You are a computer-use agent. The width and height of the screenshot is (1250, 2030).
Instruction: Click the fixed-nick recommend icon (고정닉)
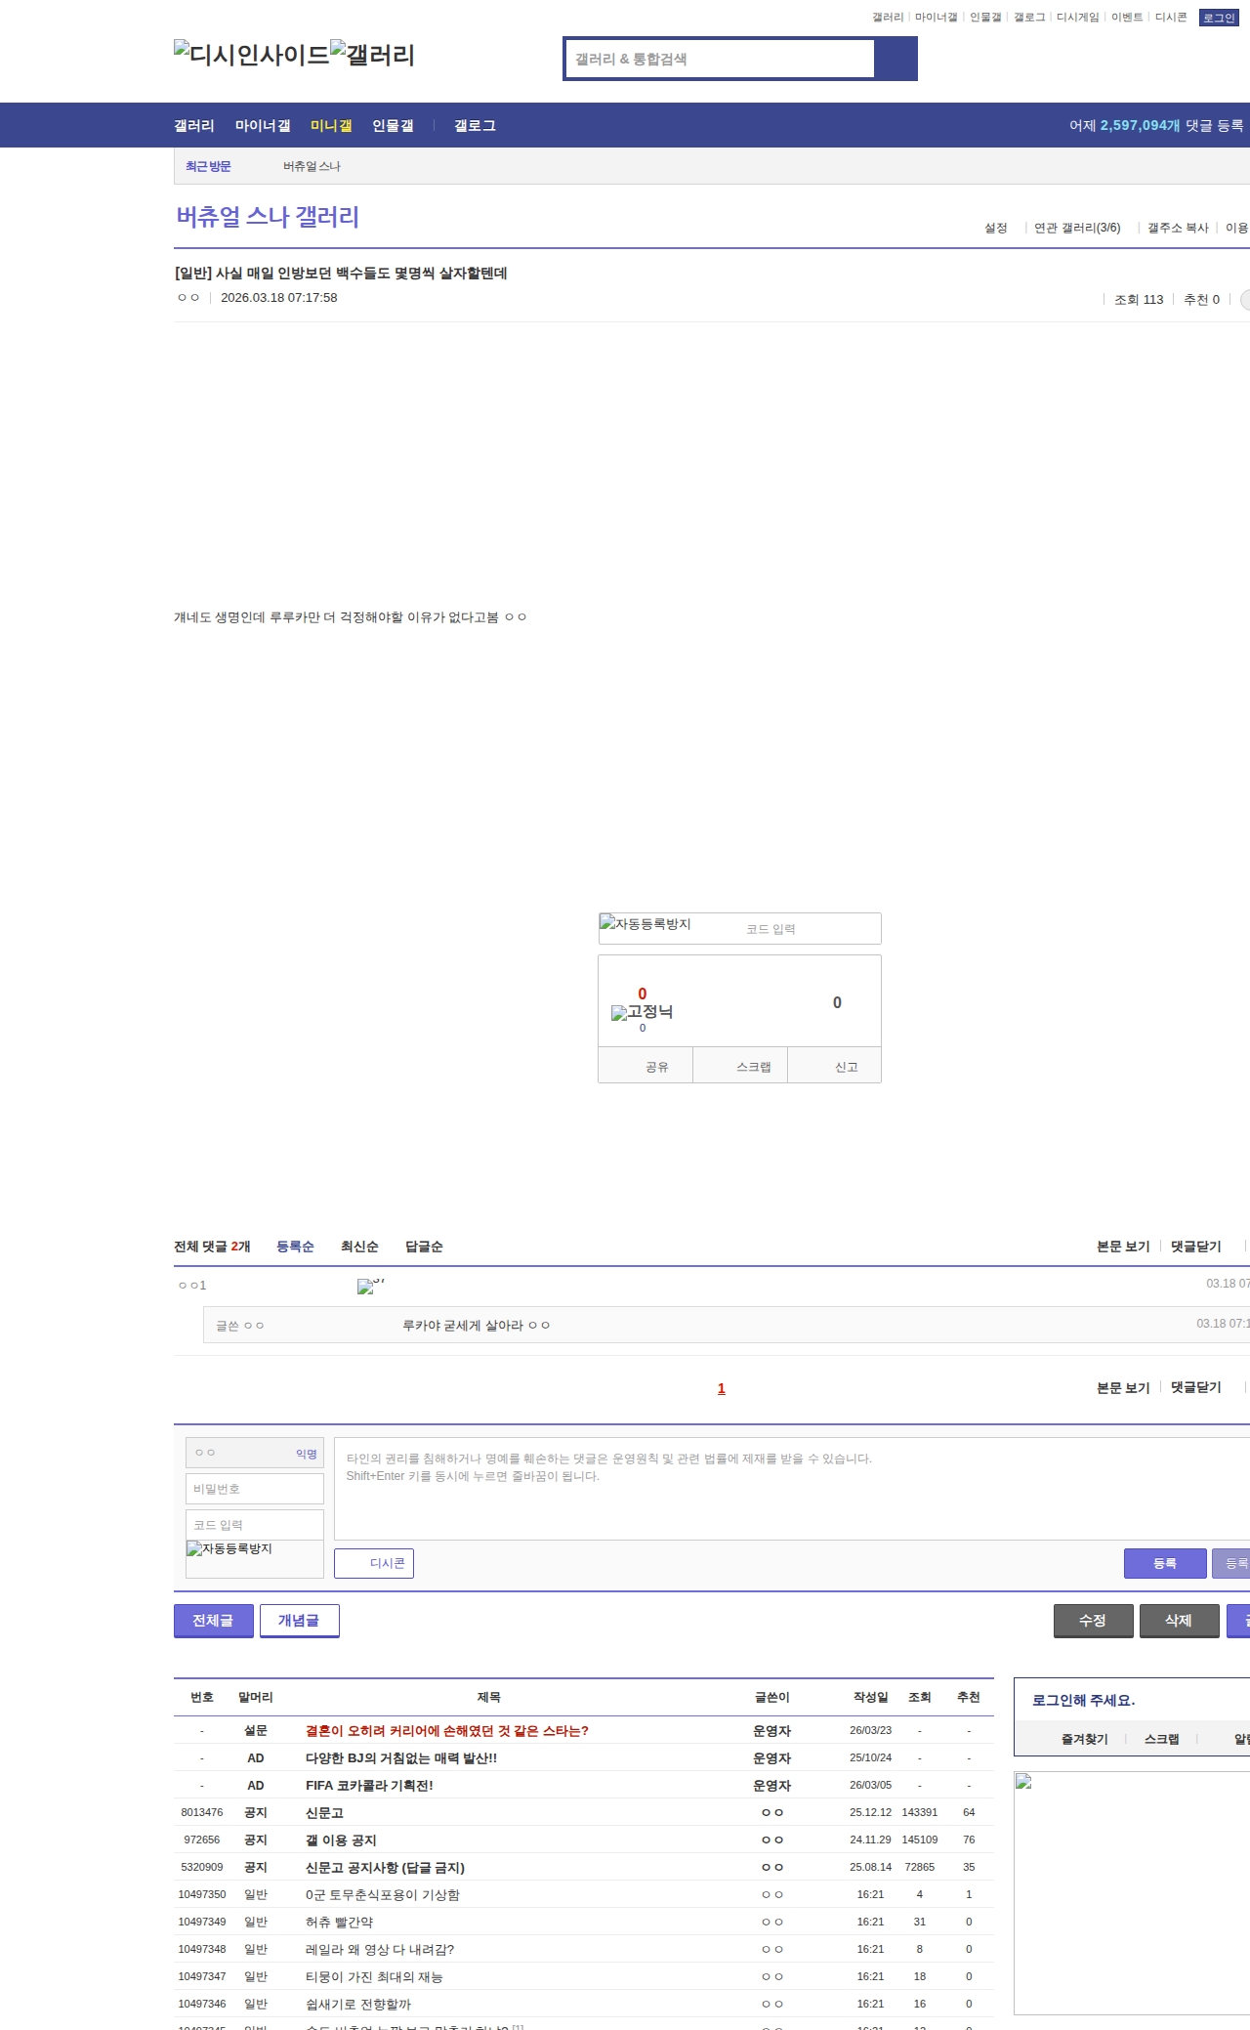(x=642, y=1012)
